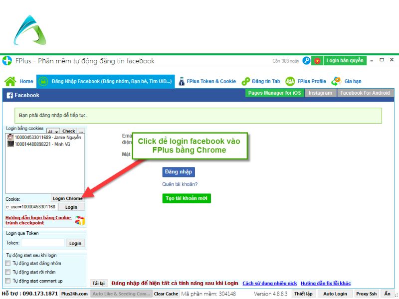The width and height of the screenshot is (399, 299).
Task: Enable Tự động start đăng nhóm checkbox
Action: coord(7,263)
